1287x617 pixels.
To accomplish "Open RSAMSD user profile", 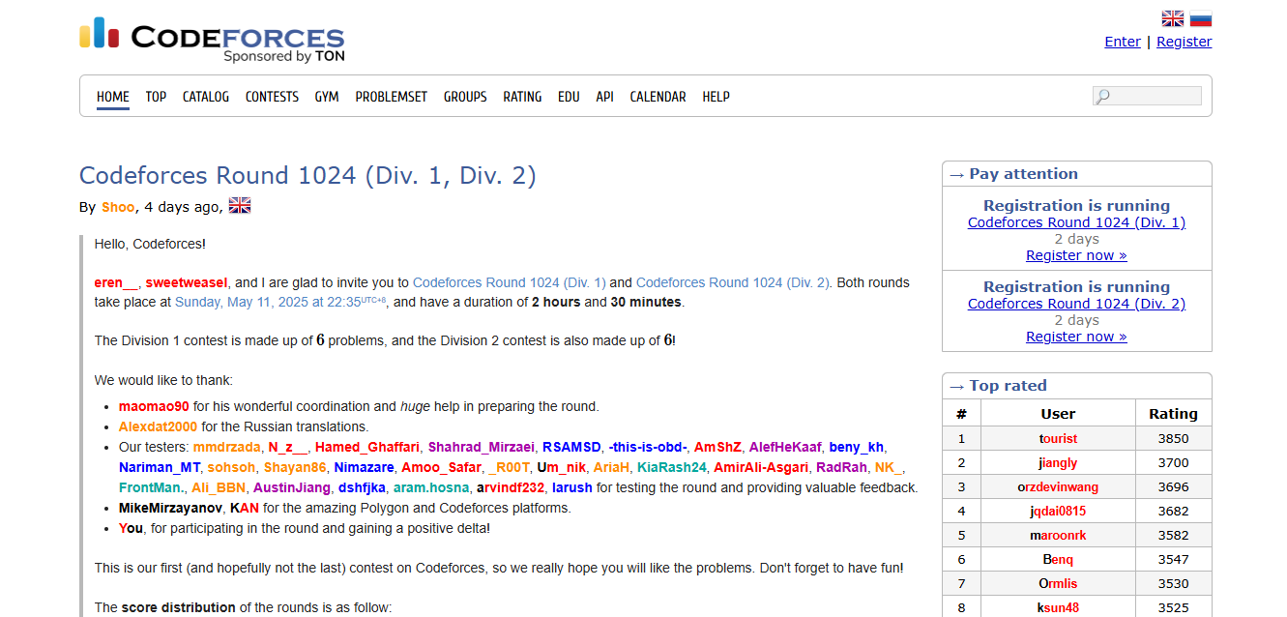I will coord(571,447).
